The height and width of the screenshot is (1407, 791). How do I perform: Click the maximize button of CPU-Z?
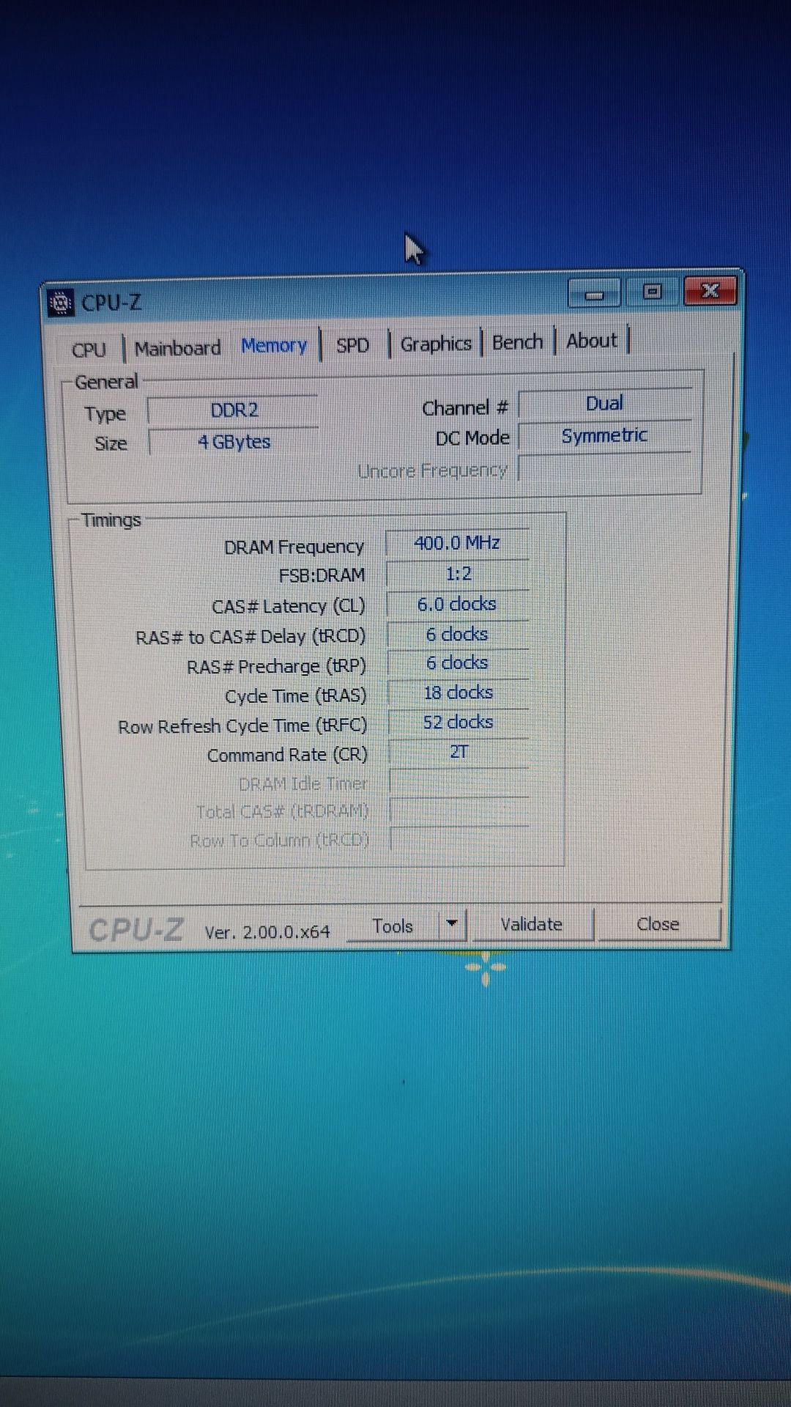652,292
